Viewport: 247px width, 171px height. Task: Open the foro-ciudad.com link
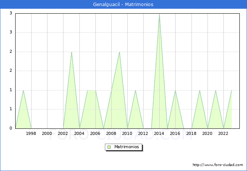(x=218, y=165)
